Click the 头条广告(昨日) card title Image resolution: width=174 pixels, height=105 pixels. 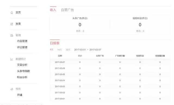pyautogui.click(x=80, y=18)
